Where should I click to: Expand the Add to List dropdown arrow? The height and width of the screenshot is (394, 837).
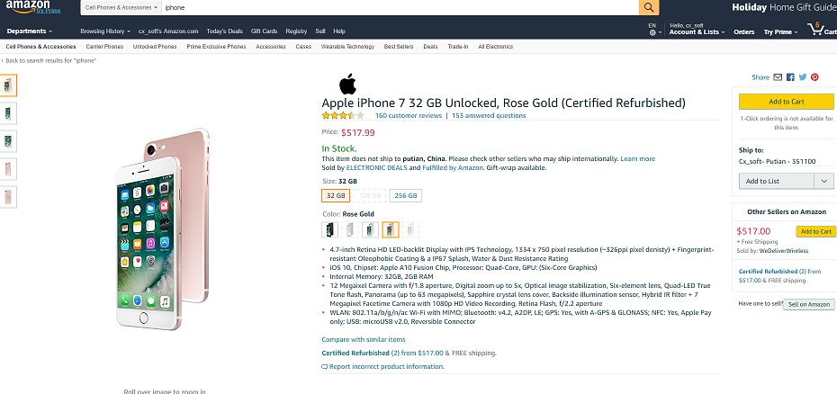coord(823,182)
